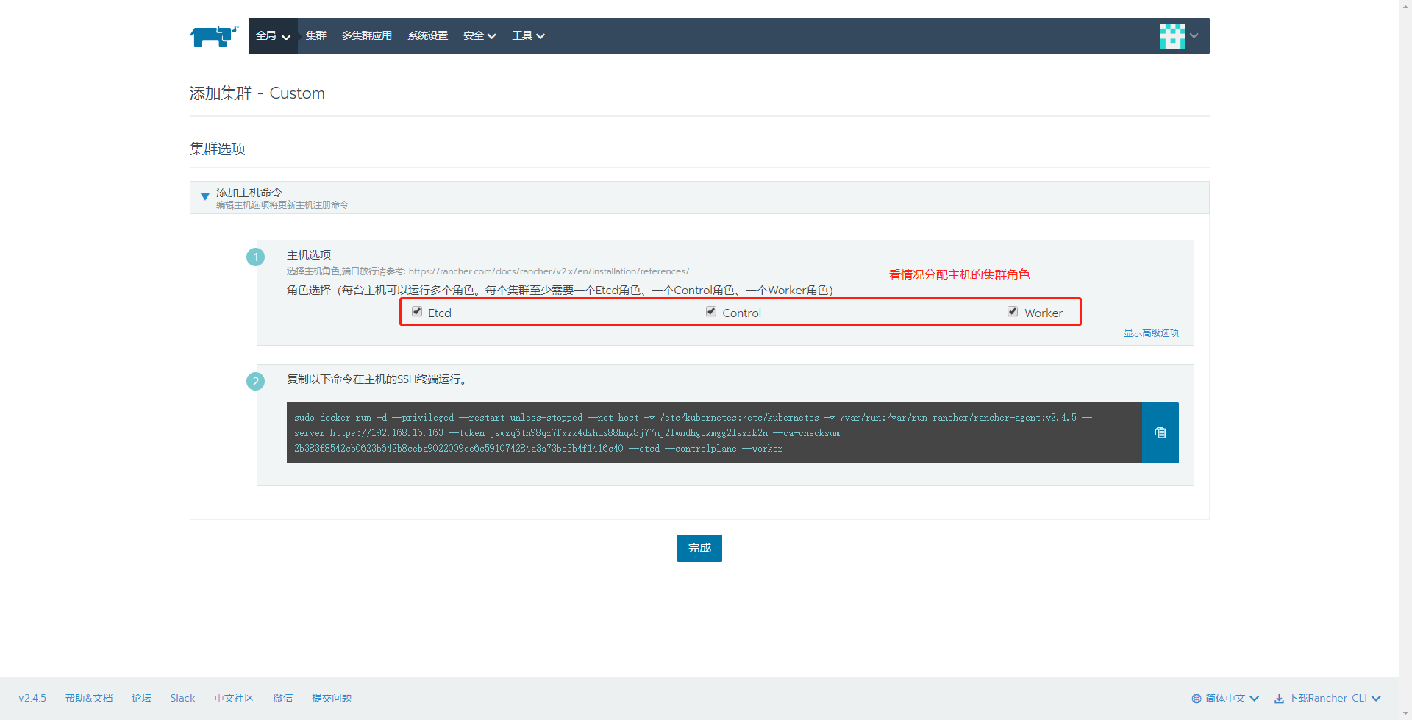The image size is (1412, 720).
Task: Click the 主机选项 step title
Action: (x=309, y=255)
